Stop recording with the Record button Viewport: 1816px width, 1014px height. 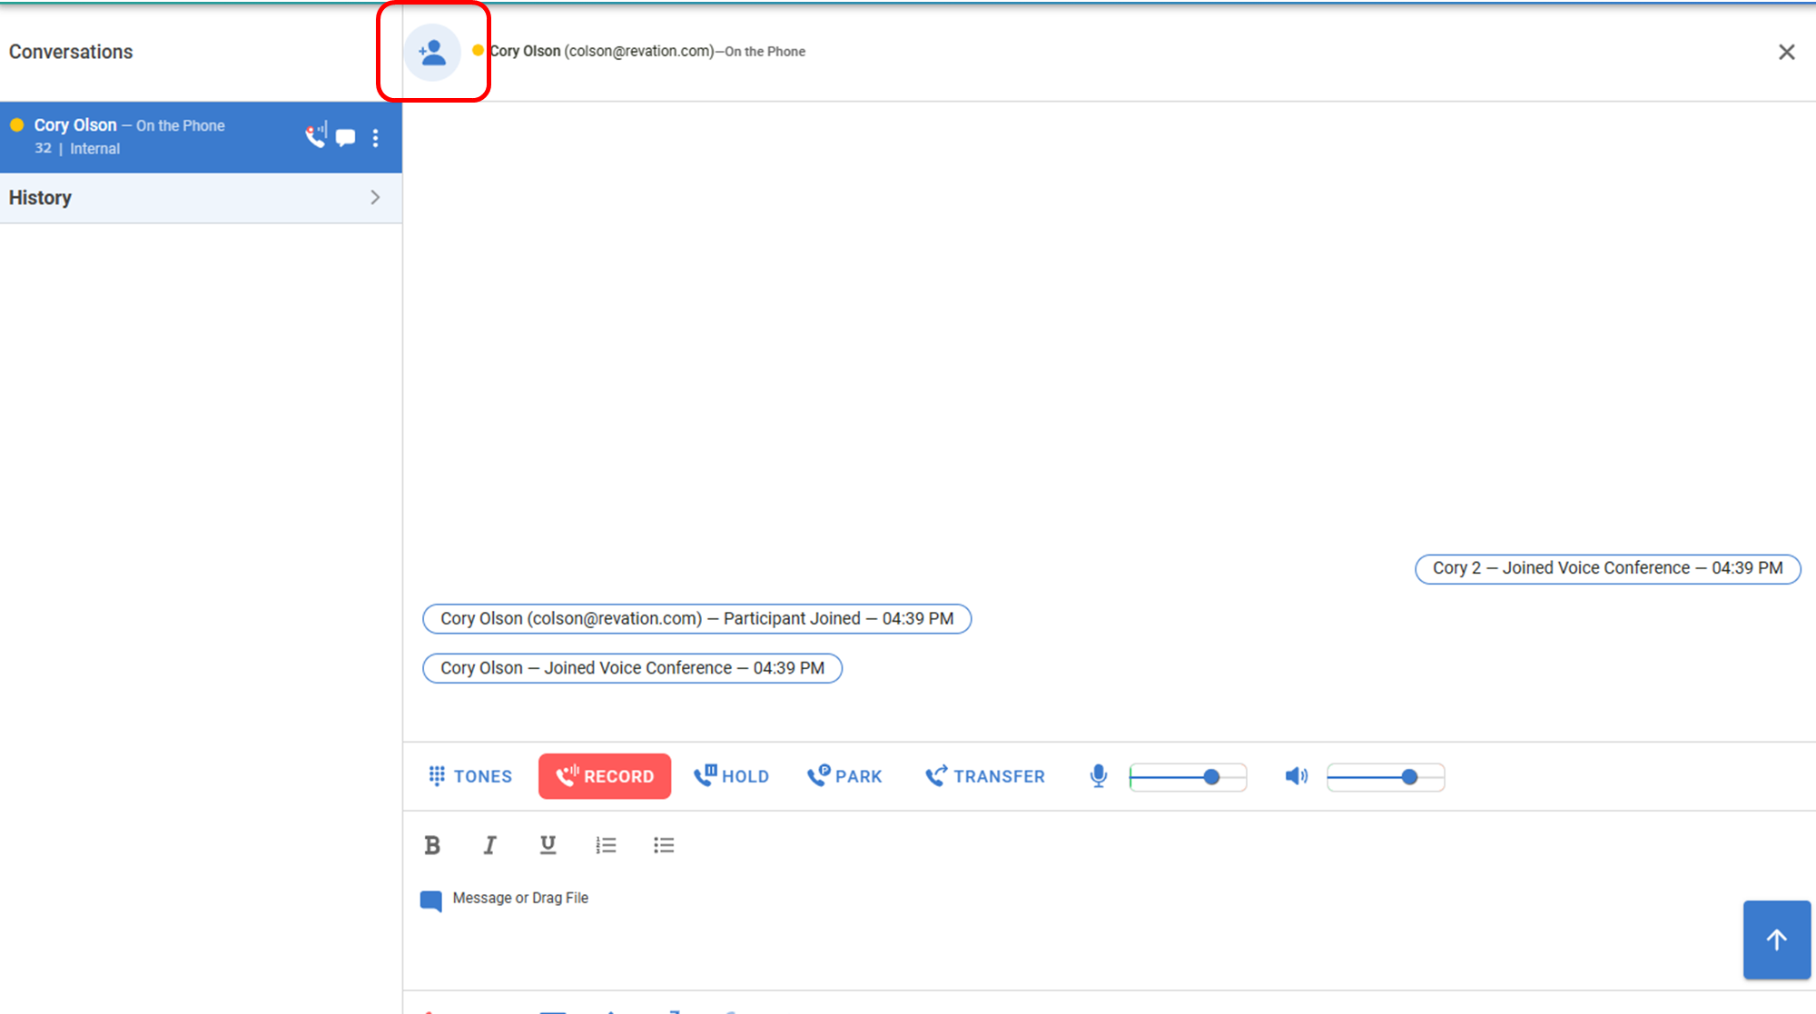(x=605, y=776)
